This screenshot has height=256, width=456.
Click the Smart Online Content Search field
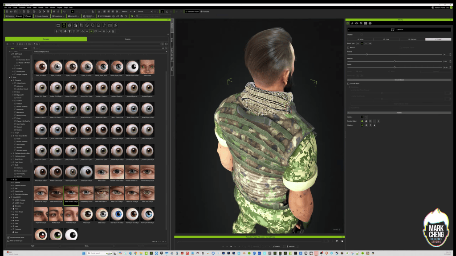tap(154, 16)
